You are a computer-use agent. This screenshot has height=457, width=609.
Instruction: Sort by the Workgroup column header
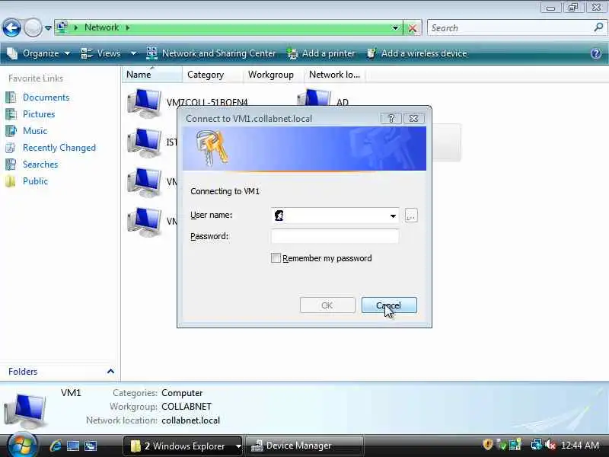click(x=273, y=75)
